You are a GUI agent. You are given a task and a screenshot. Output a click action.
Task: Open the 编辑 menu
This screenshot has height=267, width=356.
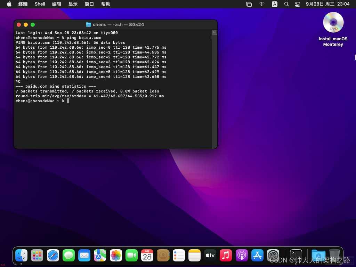tap(57, 4)
